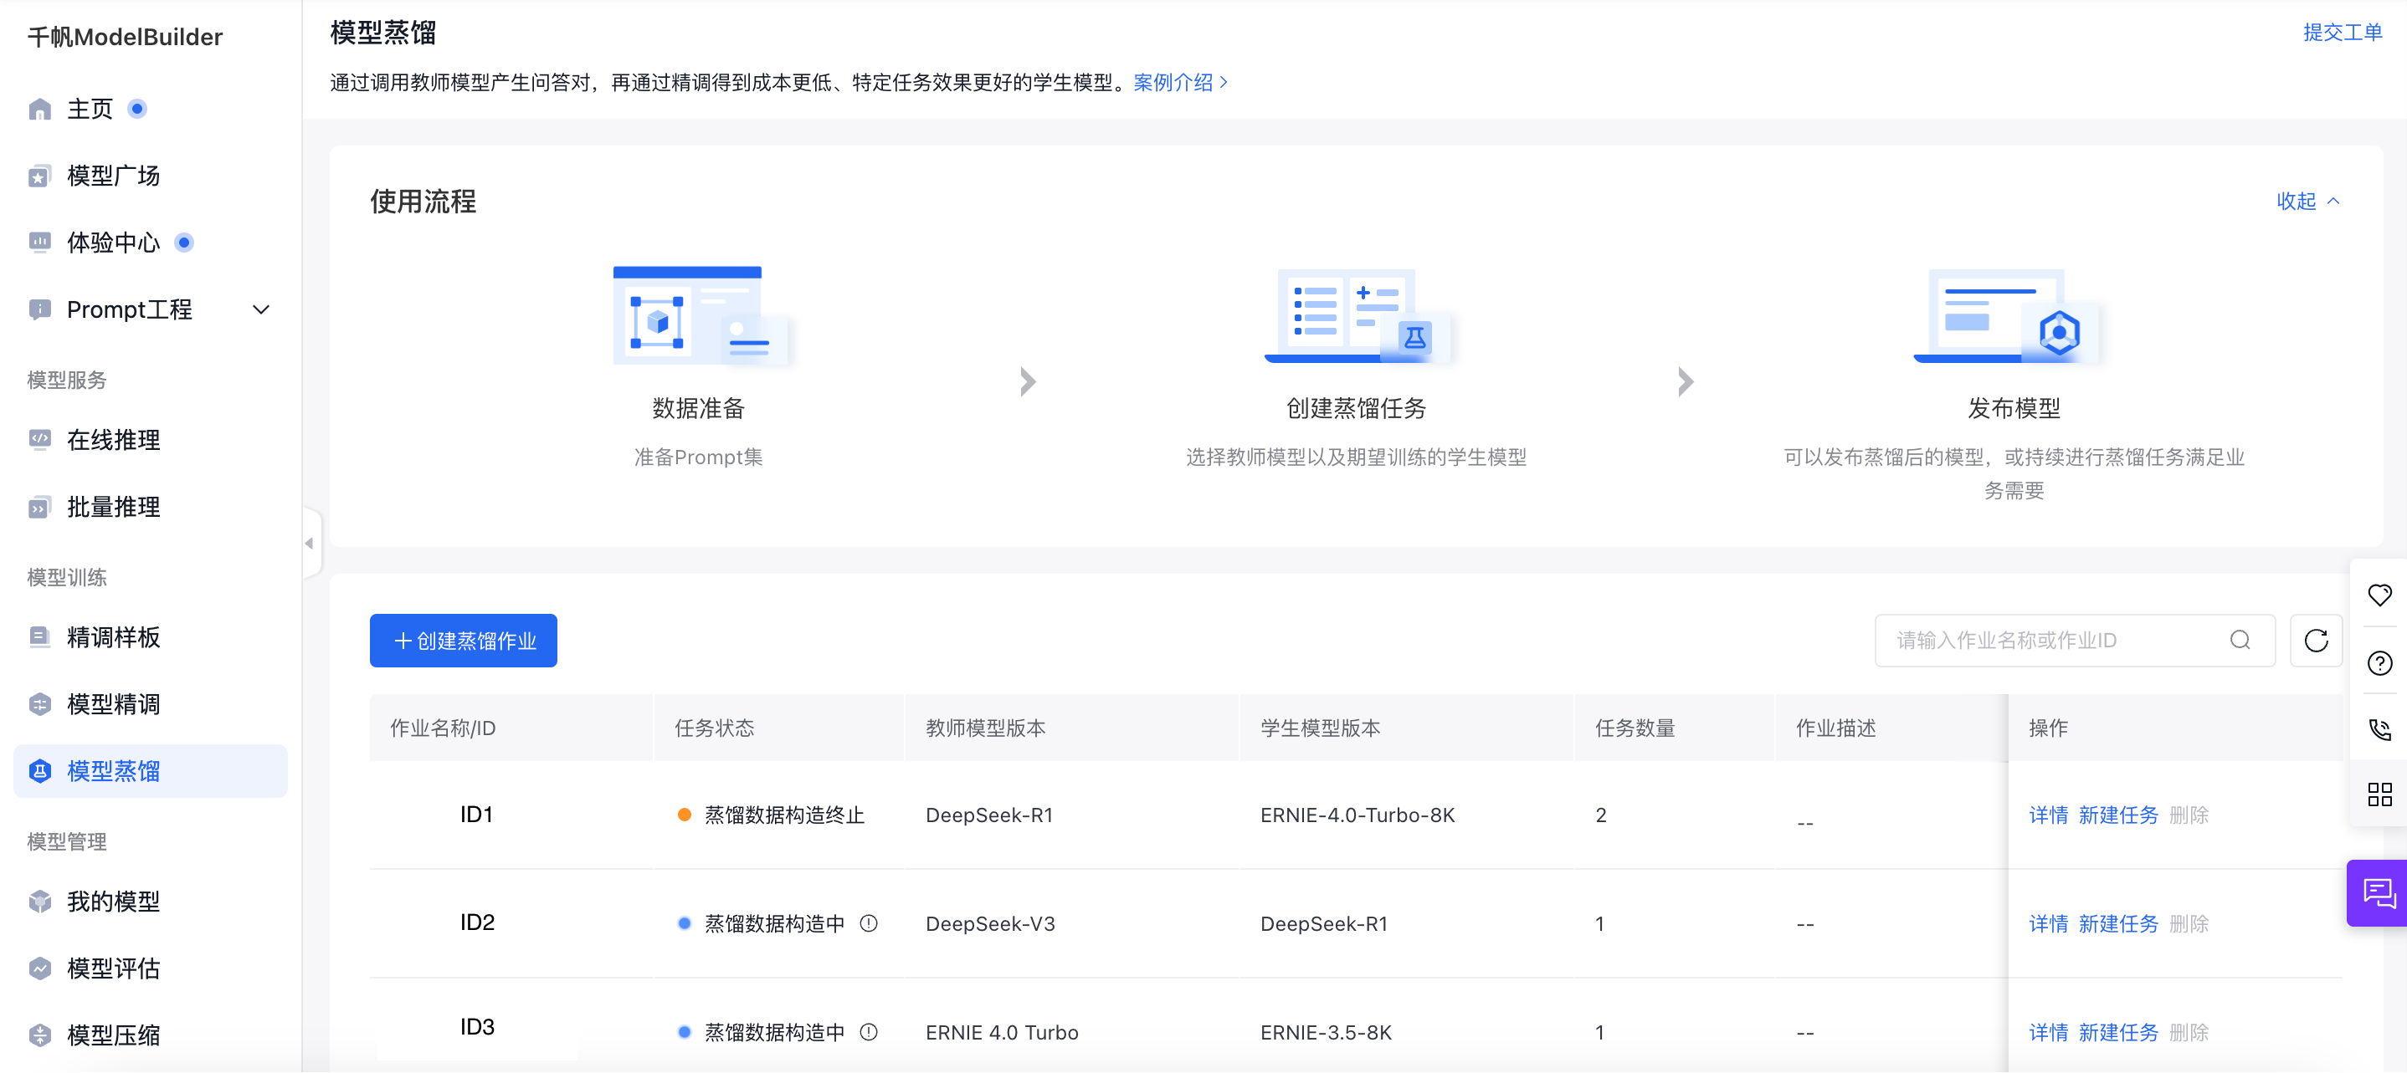Image resolution: width=2407 pixels, height=1073 pixels.
Task: Click the heart favorite icon
Action: [2379, 595]
